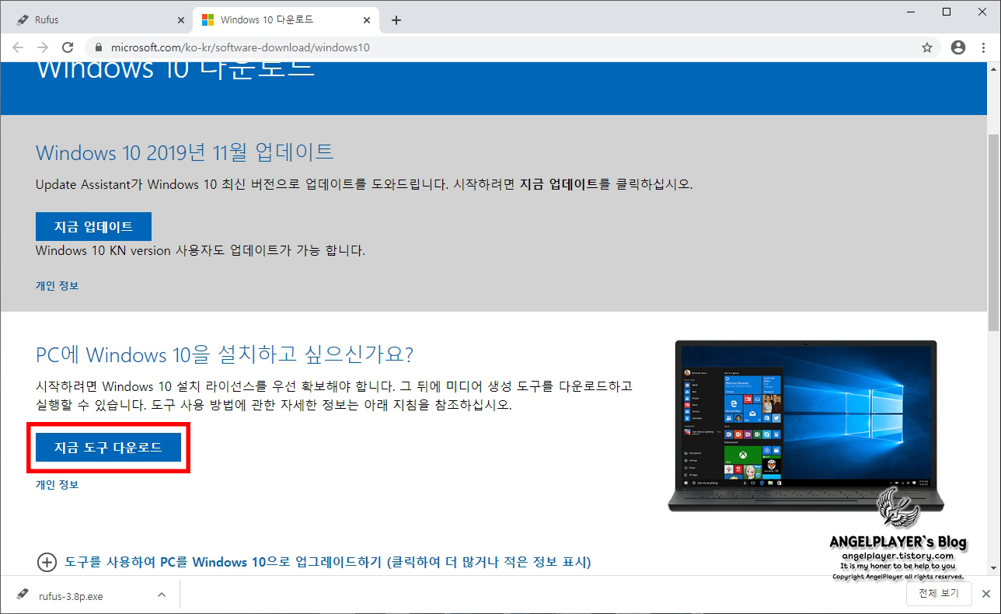The width and height of the screenshot is (1001, 614).
Task: Close the downloads bar
Action: pos(985,594)
